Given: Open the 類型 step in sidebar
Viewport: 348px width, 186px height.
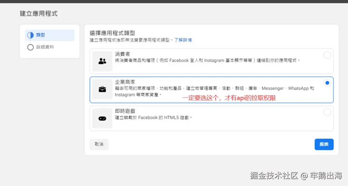Looking at the screenshot, I should coord(41,35).
